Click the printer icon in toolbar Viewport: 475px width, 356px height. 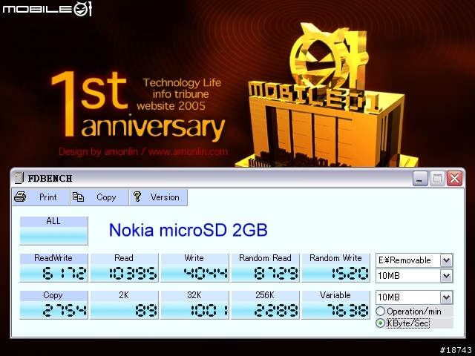pyautogui.click(x=20, y=197)
